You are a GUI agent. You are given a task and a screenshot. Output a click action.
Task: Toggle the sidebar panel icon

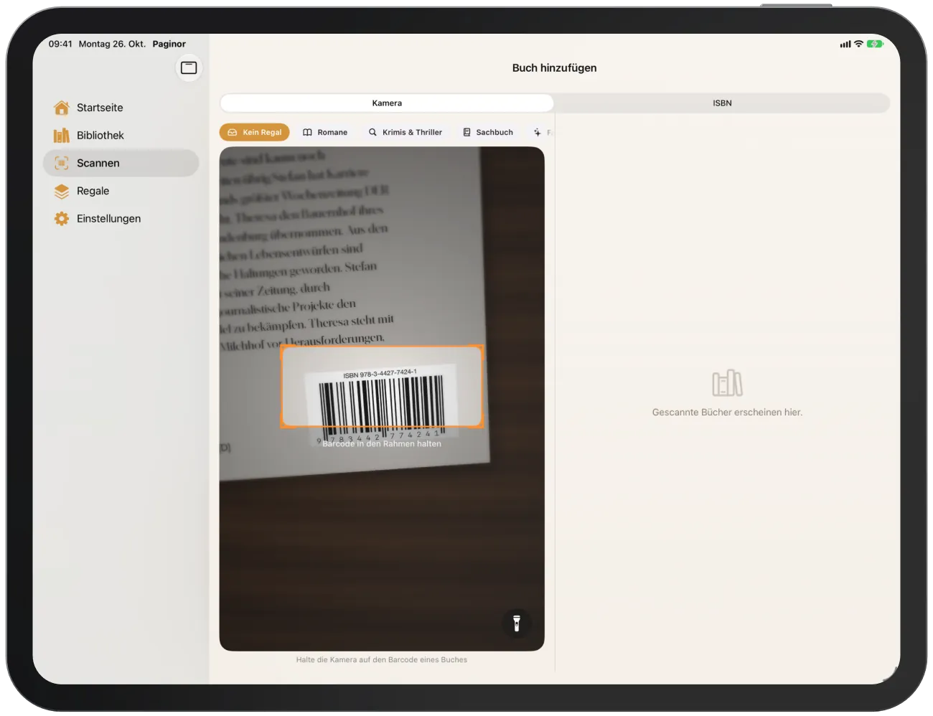(x=189, y=67)
